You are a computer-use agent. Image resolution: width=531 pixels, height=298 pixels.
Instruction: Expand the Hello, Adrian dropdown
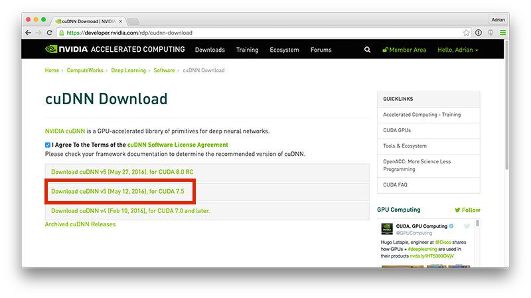tap(458, 50)
